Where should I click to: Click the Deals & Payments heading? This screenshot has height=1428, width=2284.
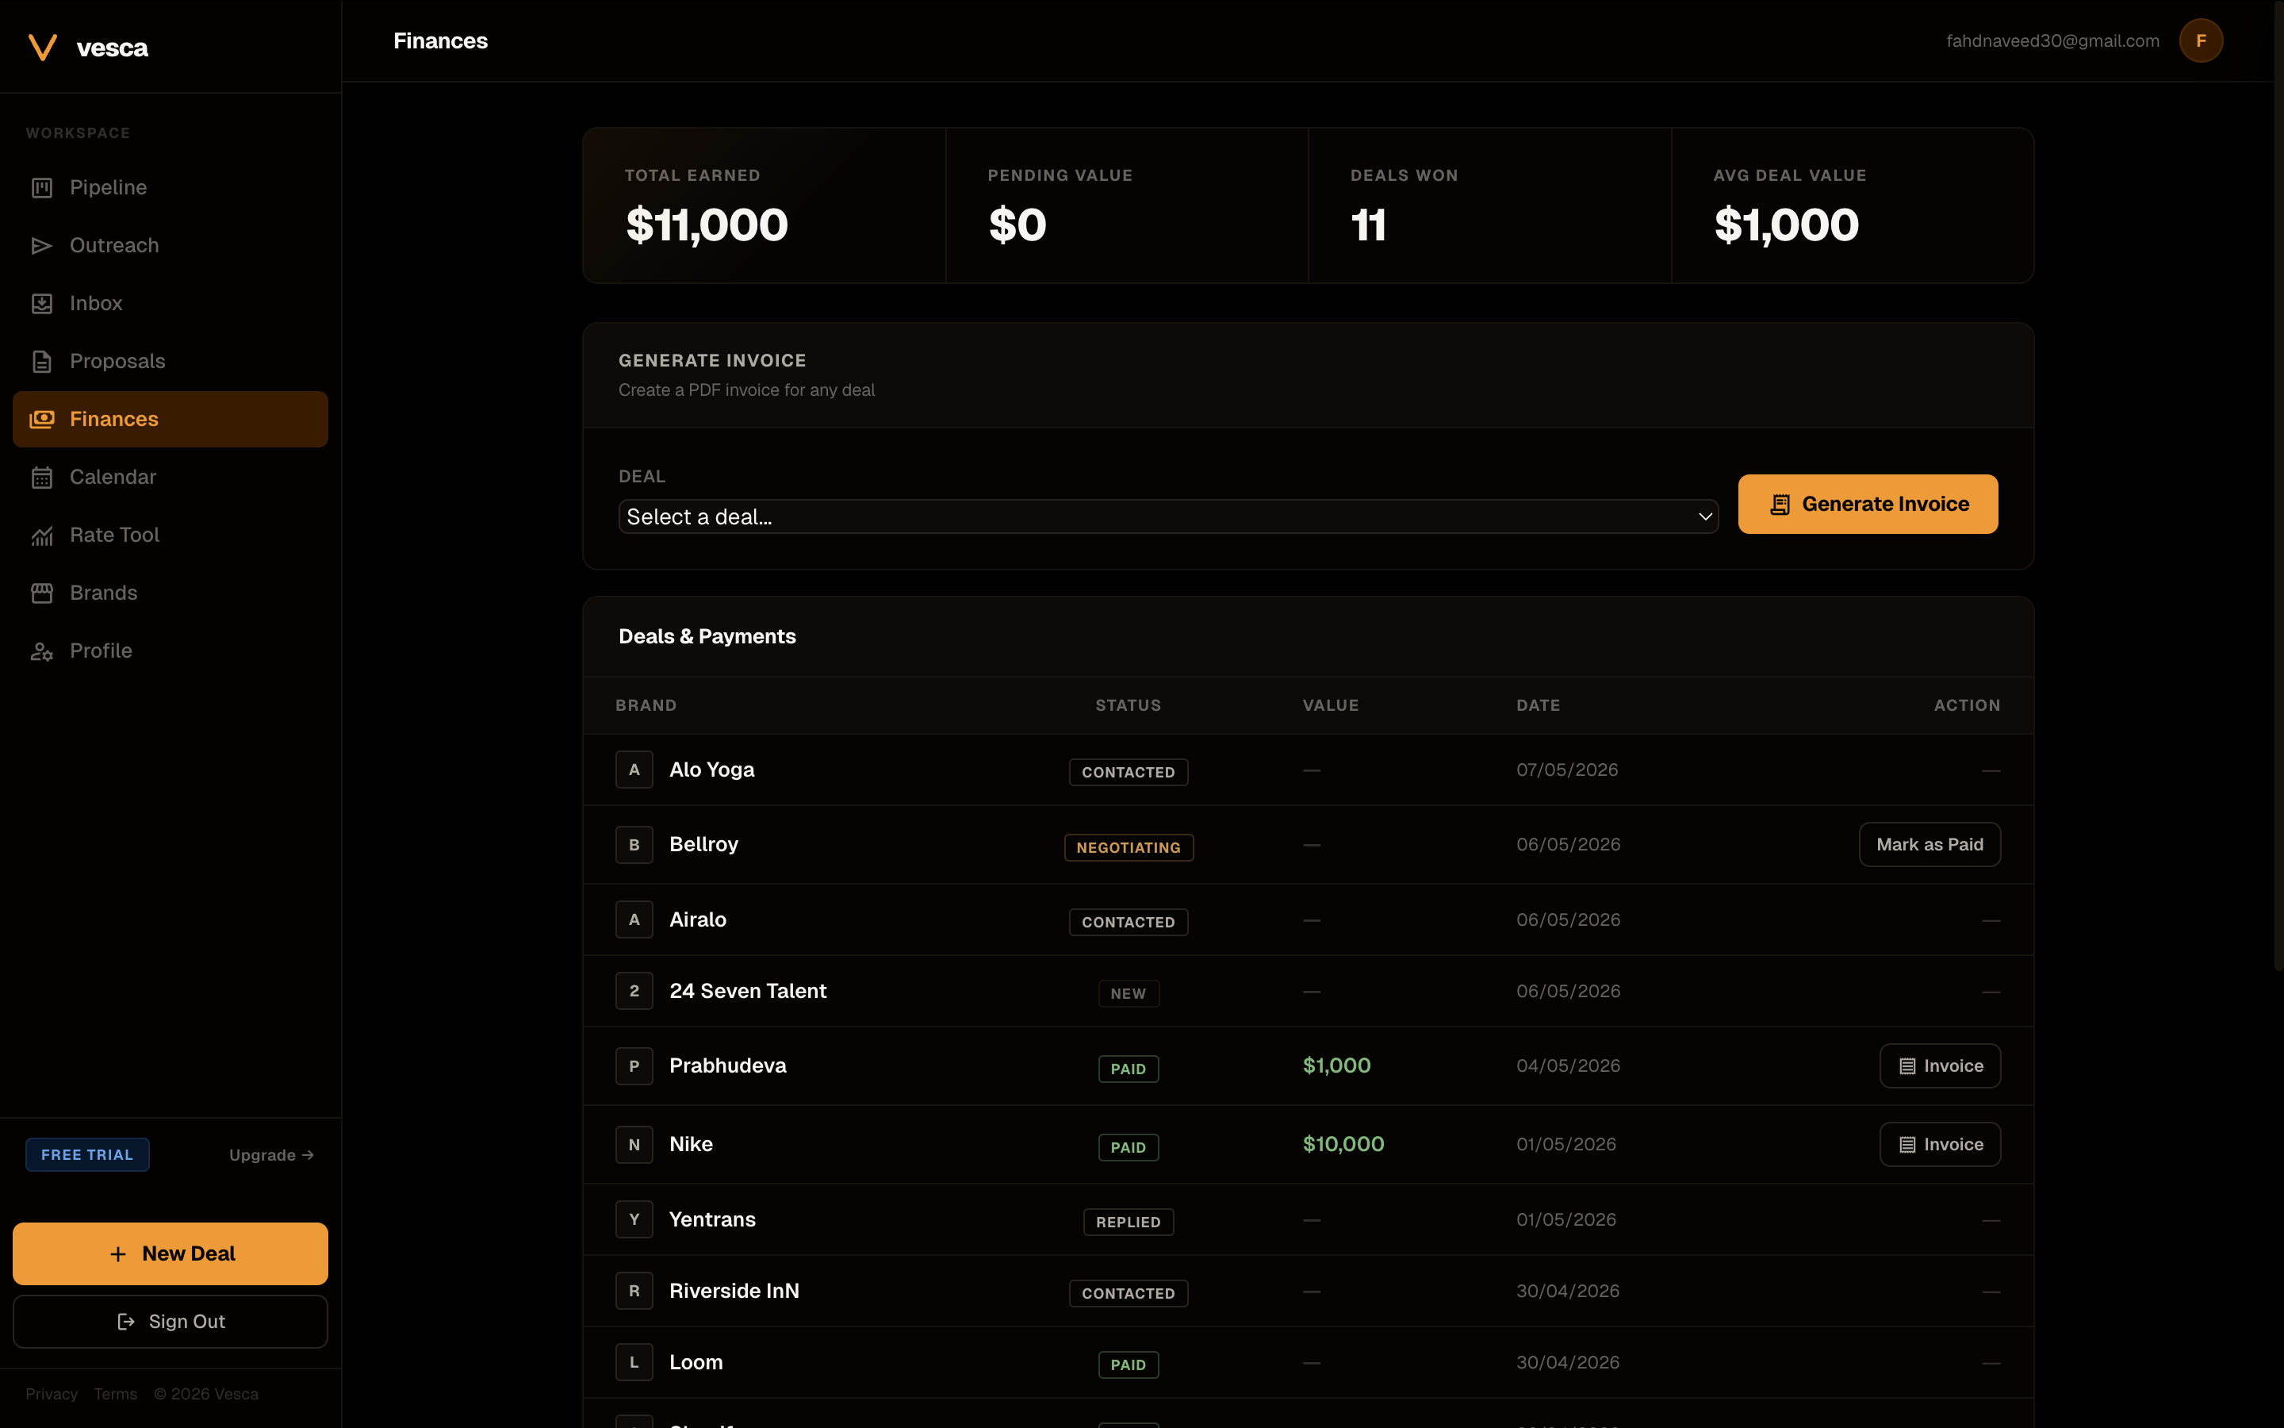(x=707, y=636)
